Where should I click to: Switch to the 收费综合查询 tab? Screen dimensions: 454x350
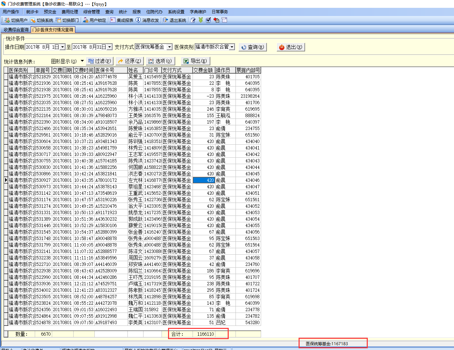[x=16, y=30]
